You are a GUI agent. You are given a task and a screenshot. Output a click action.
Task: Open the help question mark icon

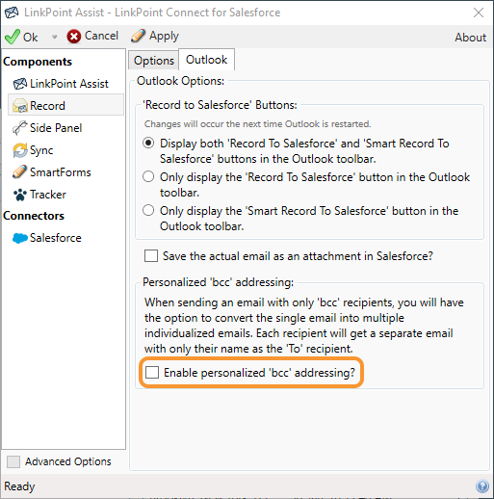pos(482,486)
